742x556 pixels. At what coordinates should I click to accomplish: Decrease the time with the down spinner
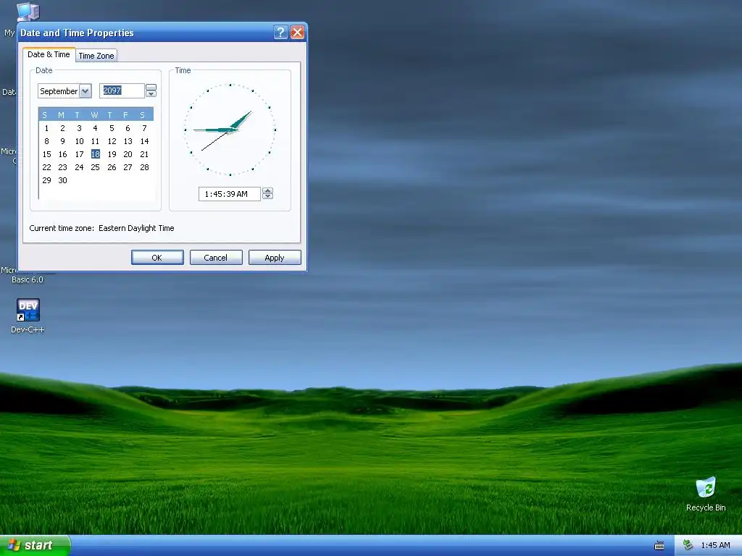pyautogui.click(x=267, y=196)
